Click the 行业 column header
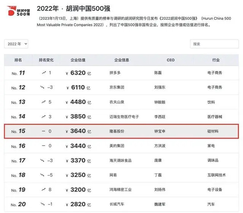Screen dimensions: 243x213 [x=216, y=60]
